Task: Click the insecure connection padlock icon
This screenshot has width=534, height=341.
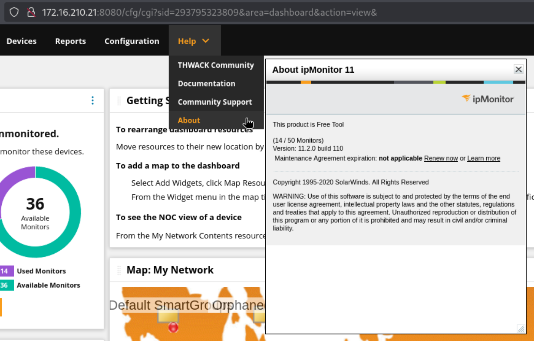Action: [x=31, y=12]
